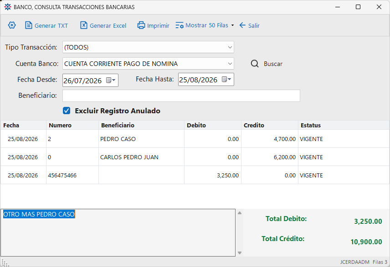
Task: Click the Generar Excel button label
Action: pos(108,25)
